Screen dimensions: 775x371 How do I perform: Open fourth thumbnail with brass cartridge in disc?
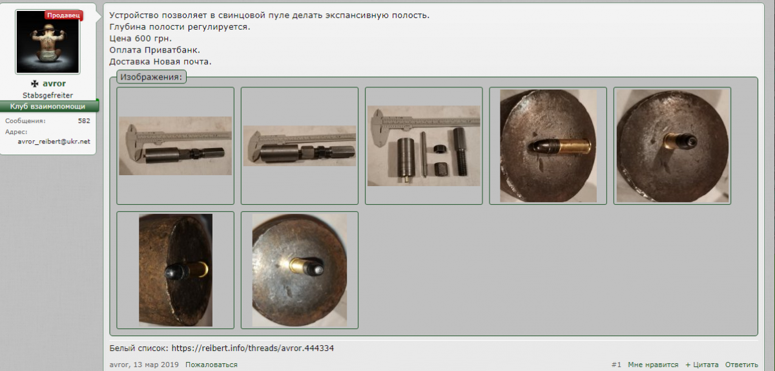coord(548,146)
